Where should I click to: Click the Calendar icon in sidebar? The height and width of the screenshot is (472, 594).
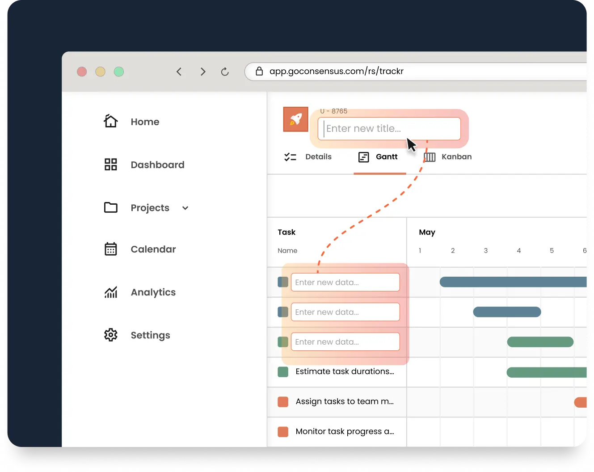pyautogui.click(x=111, y=249)
